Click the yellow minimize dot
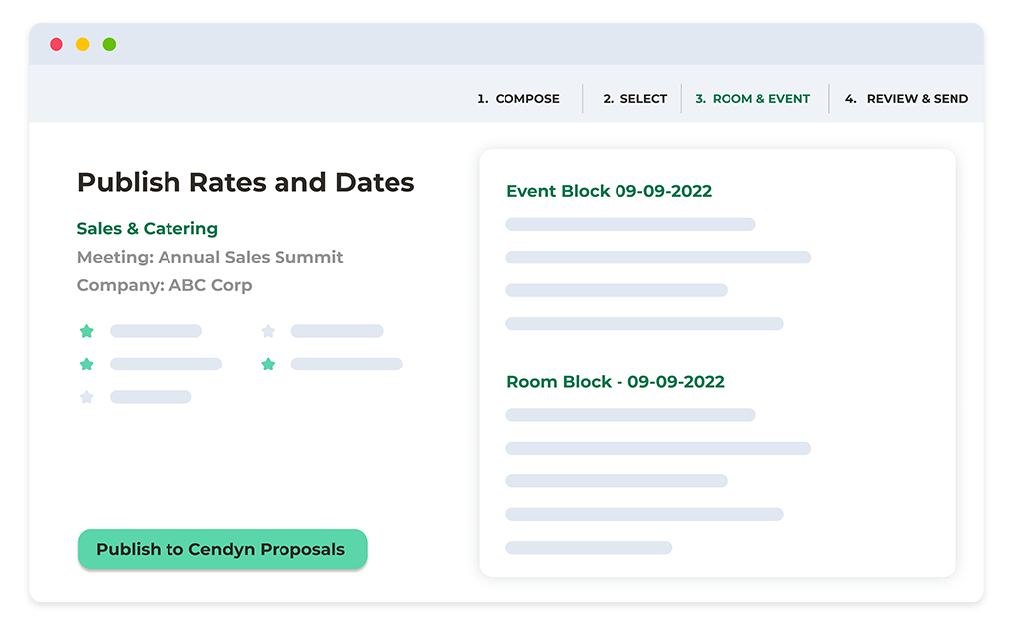This screenshot has height=631, width=1011. (83, 44)
